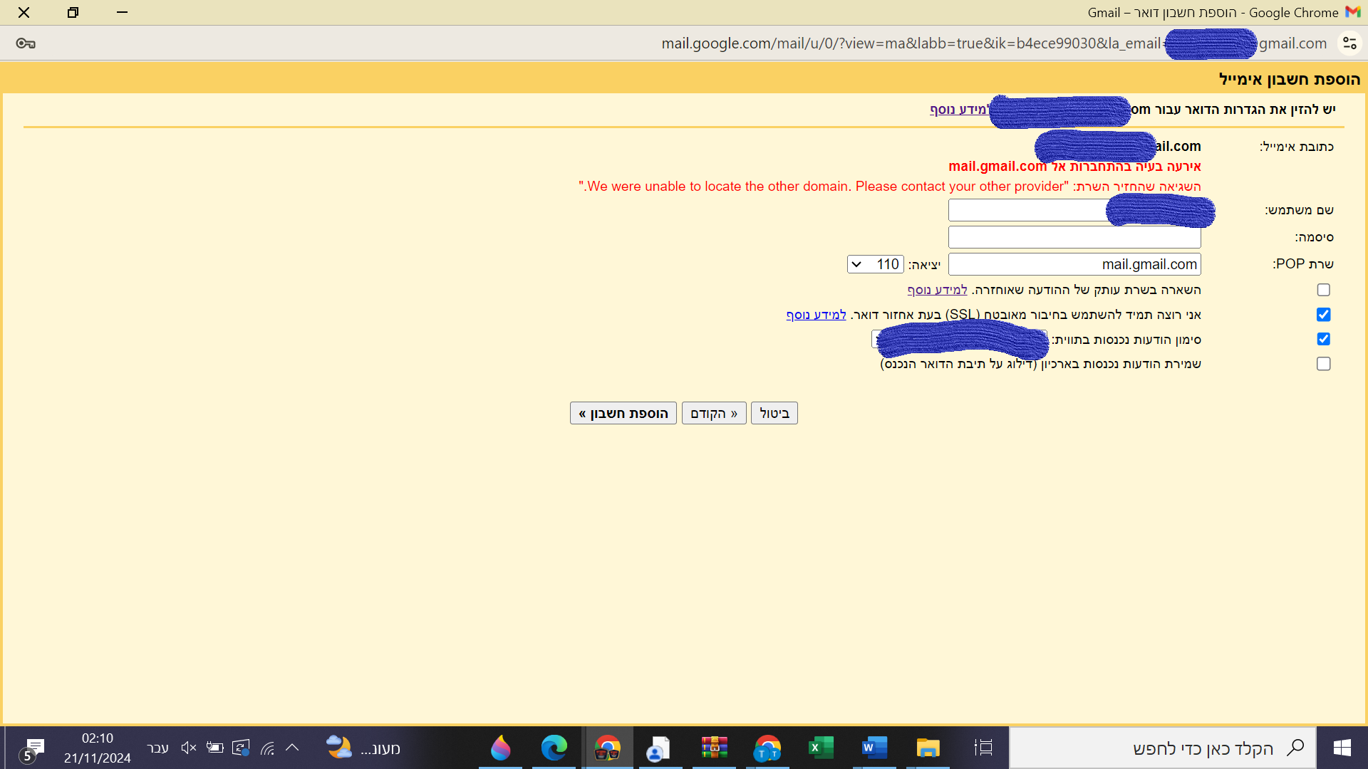The width and height of the screenshot is (1368, 769).
Task: Uncheck the always use SSL checkbox
Action: pos(1323,315)
